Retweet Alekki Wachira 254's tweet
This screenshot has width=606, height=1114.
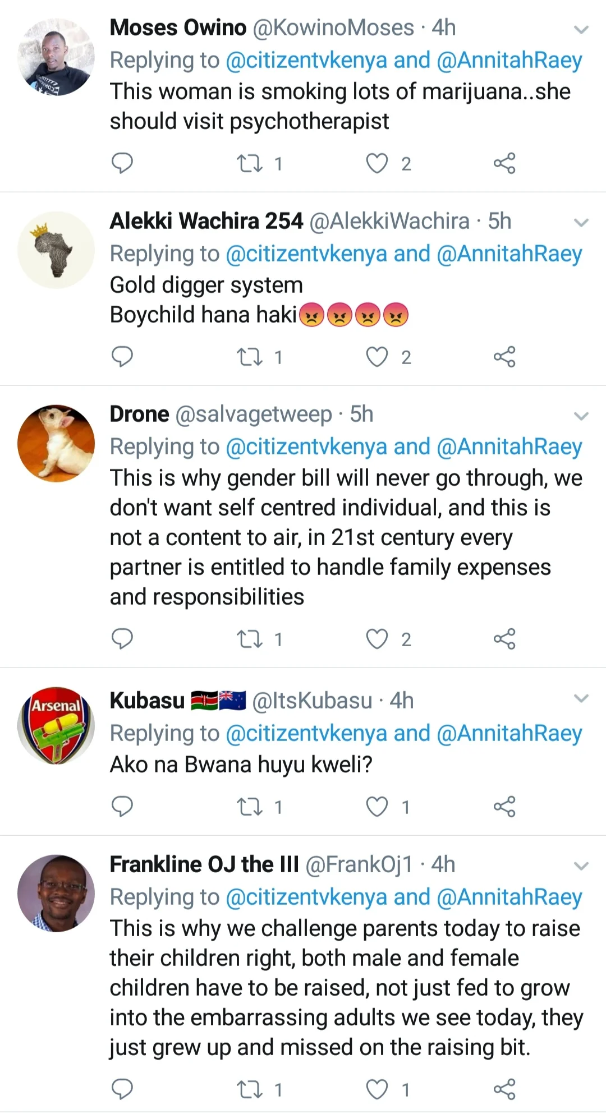pyautogui.click(x=250, y=357)
